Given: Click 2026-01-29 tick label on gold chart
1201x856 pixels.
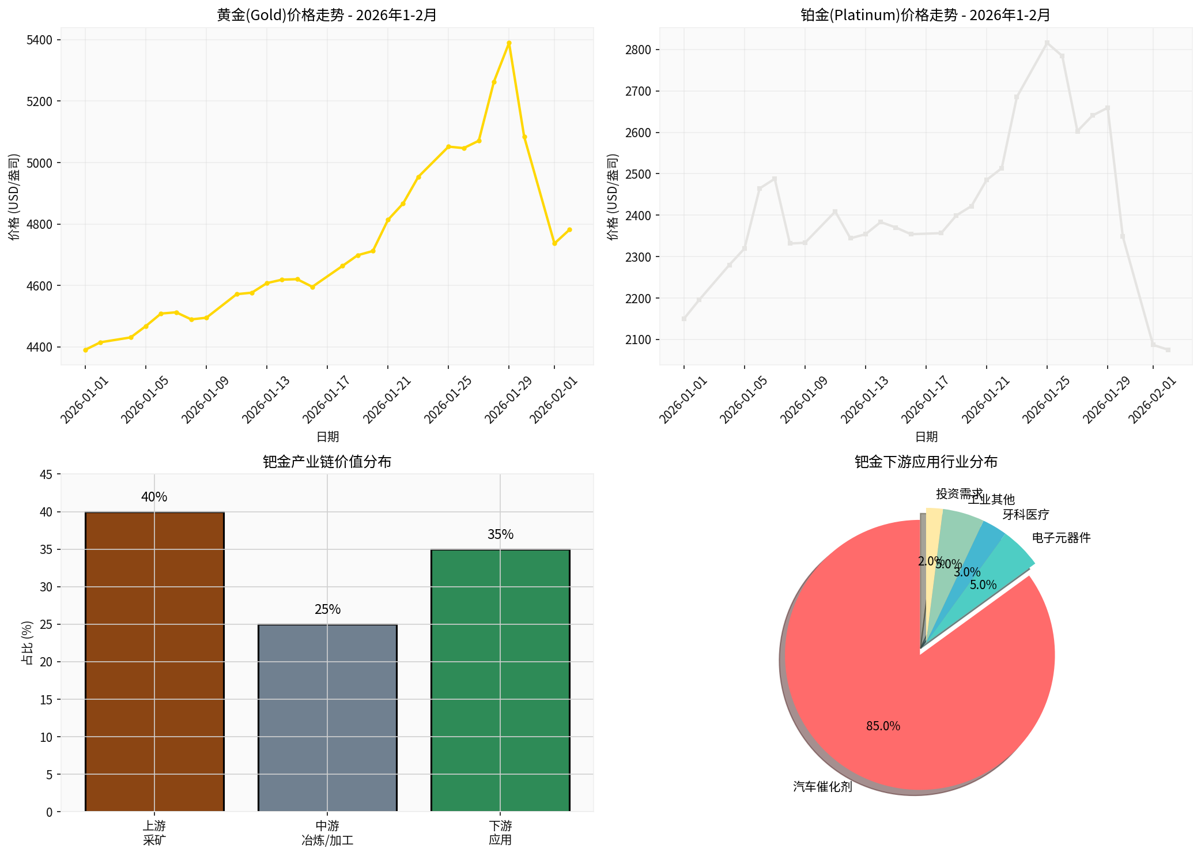Looking at the screenshot, I should click(508, 399).
